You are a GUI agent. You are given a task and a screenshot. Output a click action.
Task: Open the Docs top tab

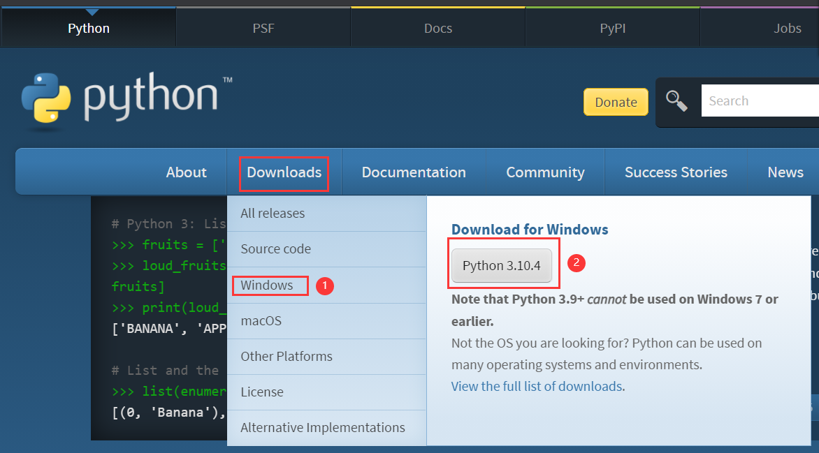[x=437, y=28]
